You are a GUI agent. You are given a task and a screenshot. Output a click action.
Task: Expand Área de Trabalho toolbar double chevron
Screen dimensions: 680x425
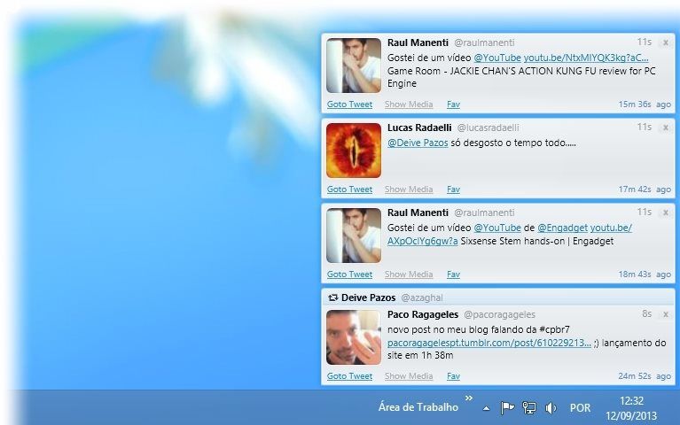coord(469,398)
